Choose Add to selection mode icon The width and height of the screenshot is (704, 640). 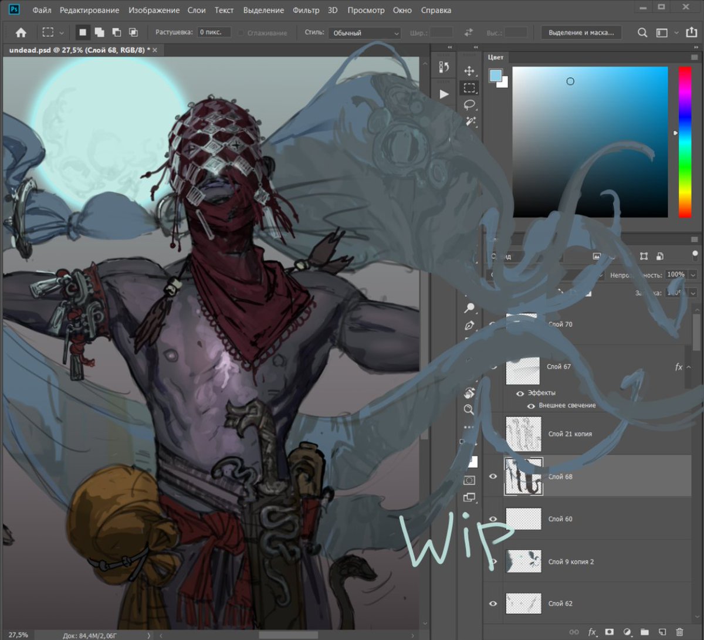(99, 33)
